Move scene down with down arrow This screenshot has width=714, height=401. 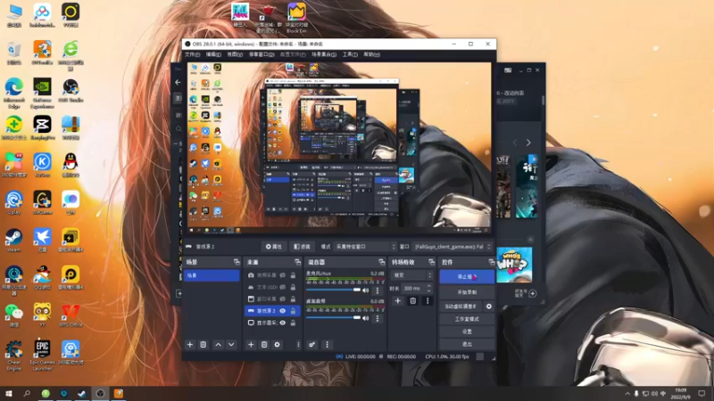coord(231,345)
